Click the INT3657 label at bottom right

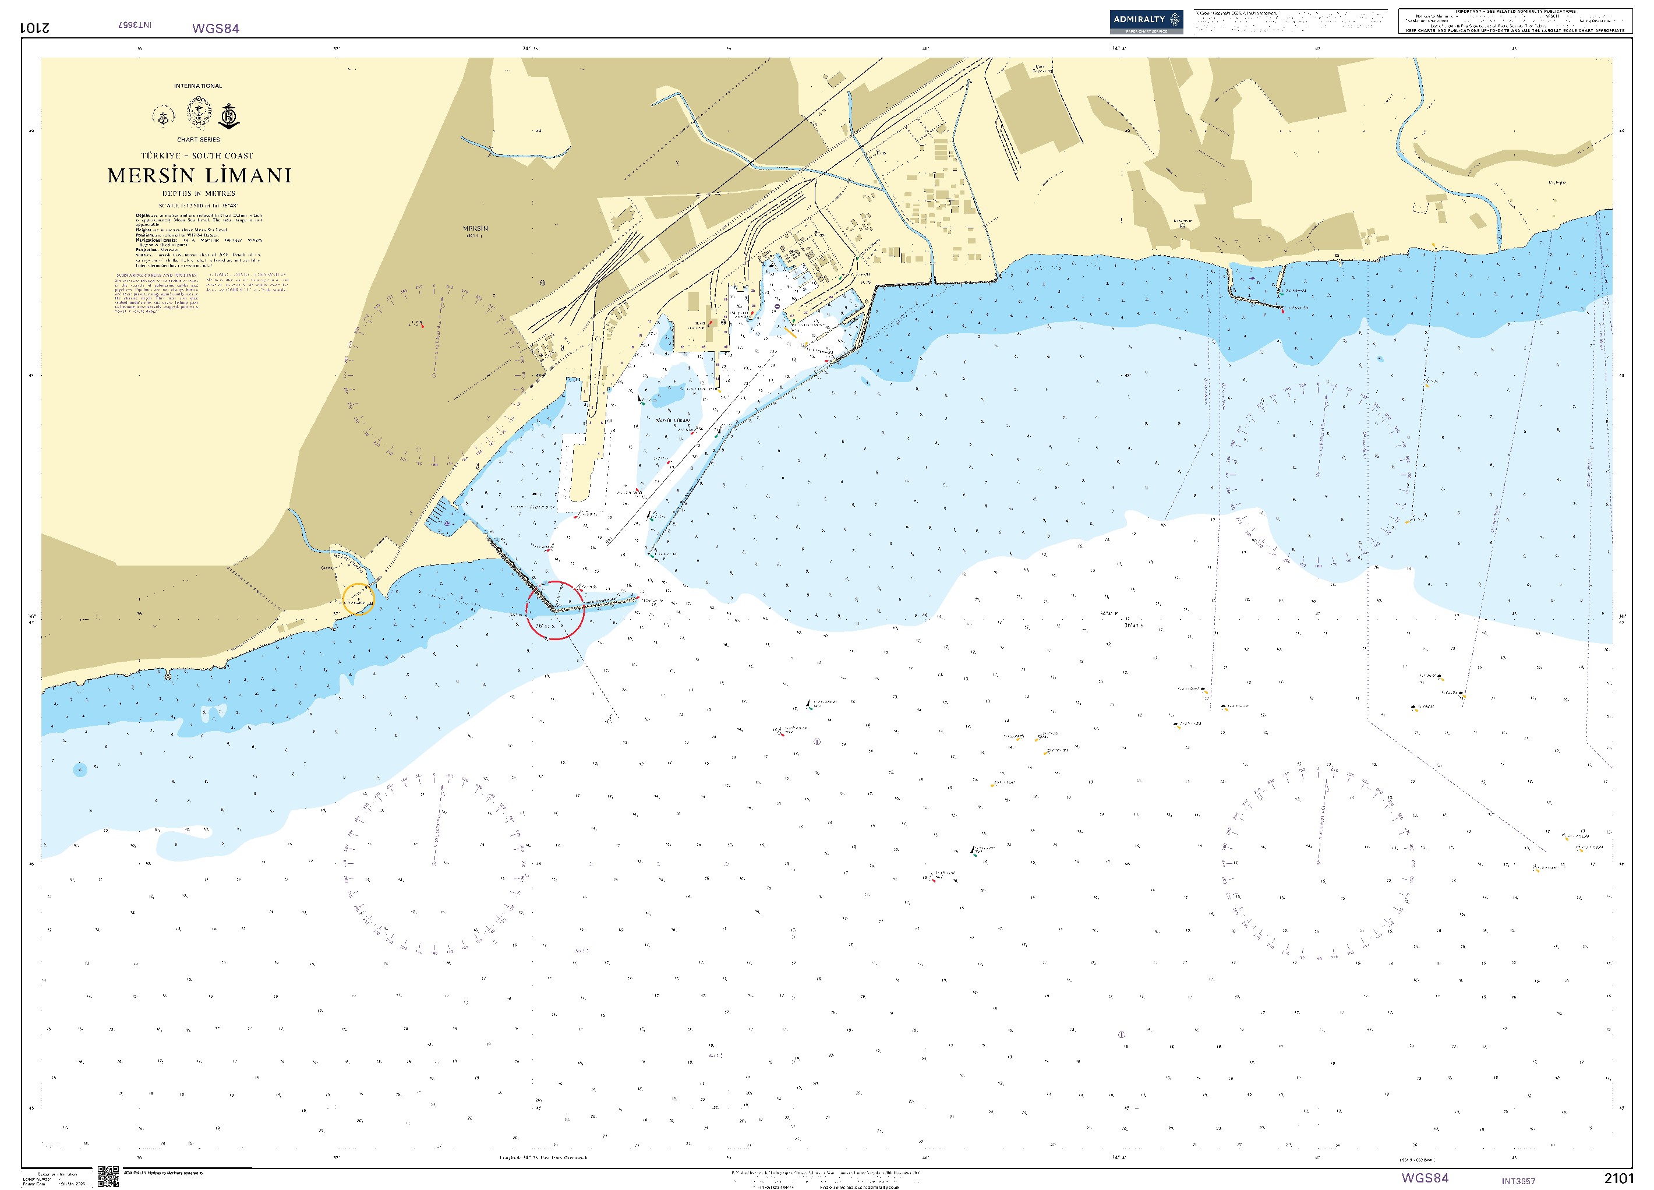pyautogui.click(x=1518, y=1181)
